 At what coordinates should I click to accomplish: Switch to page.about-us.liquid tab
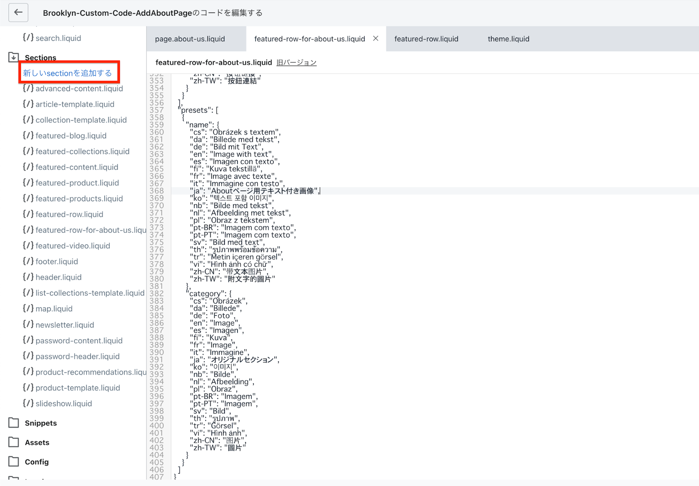pos(190,39)
